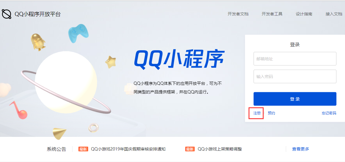Open the 开发者工具 navigation item

click(x=272, y=14)
